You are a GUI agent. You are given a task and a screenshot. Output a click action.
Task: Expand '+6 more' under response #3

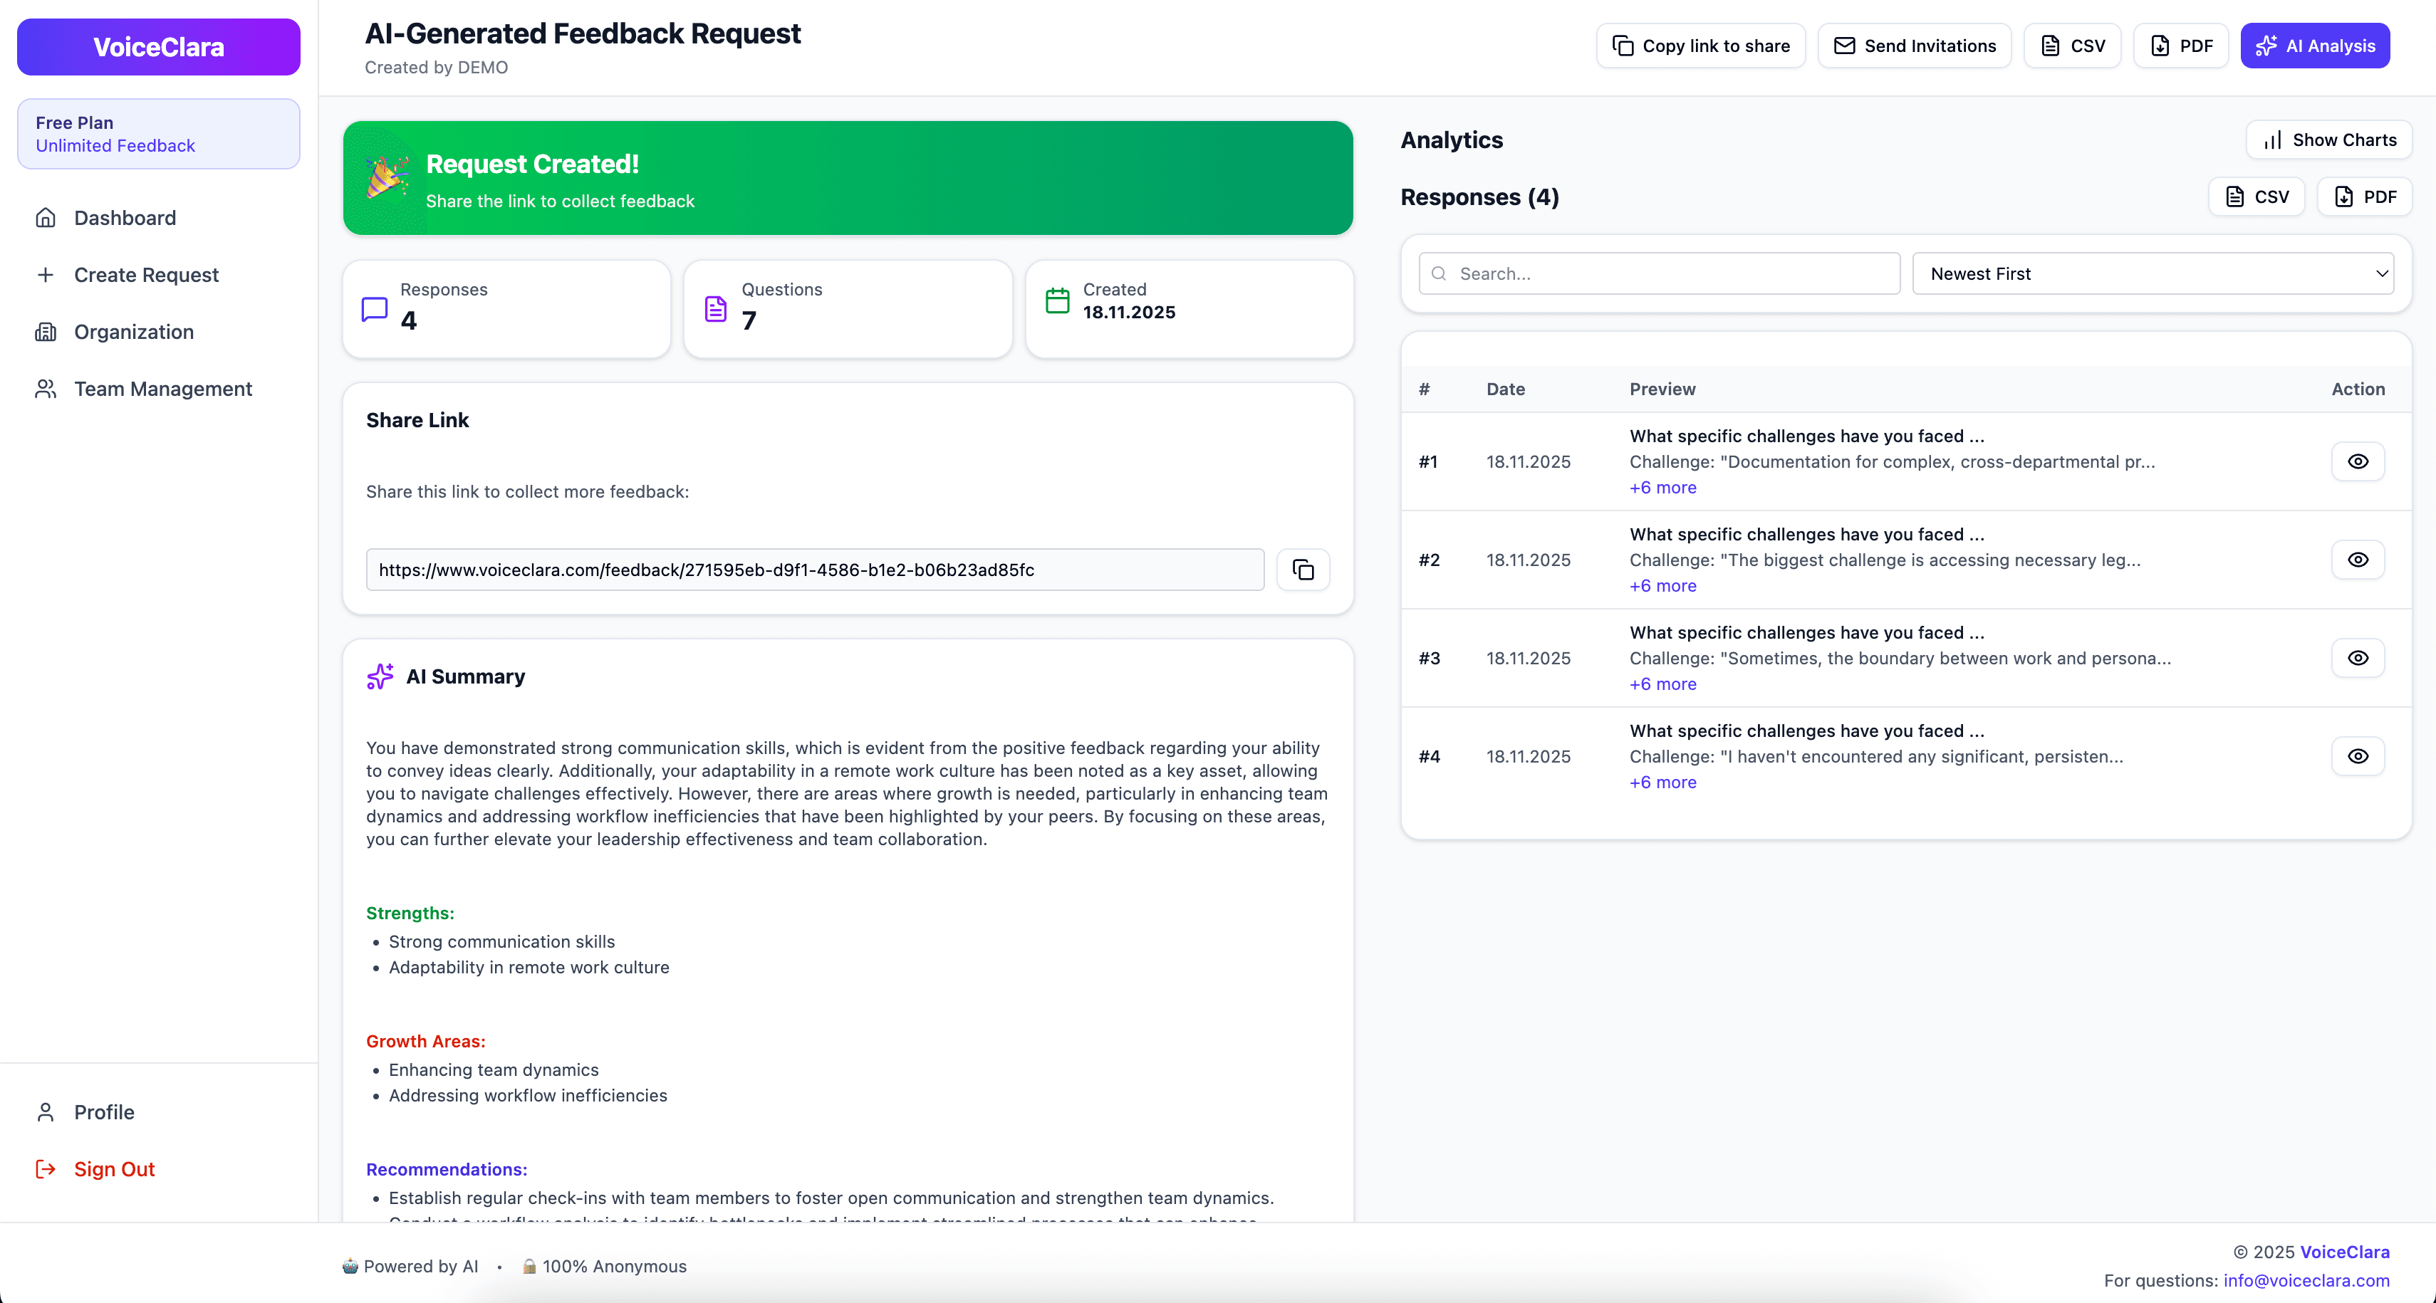click(1662, 684)
